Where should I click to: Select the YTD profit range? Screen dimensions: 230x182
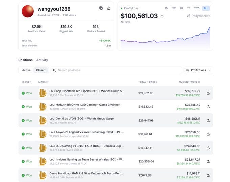(197, 8)
